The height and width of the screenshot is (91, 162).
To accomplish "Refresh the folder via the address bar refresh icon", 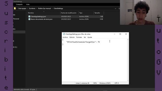I will point(119,9).
